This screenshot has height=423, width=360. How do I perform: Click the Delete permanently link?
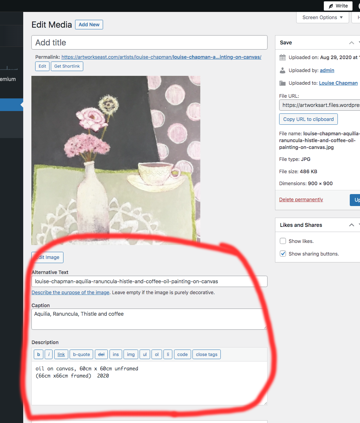[301, 200]
